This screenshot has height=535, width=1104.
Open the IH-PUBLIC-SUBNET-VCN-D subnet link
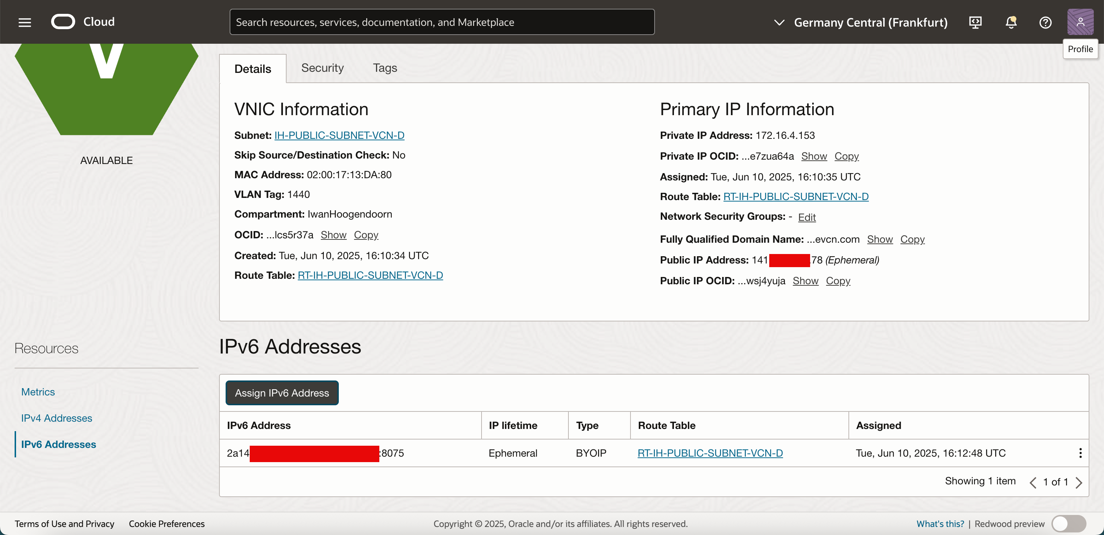pyautogui.click(x=339, y=135)
